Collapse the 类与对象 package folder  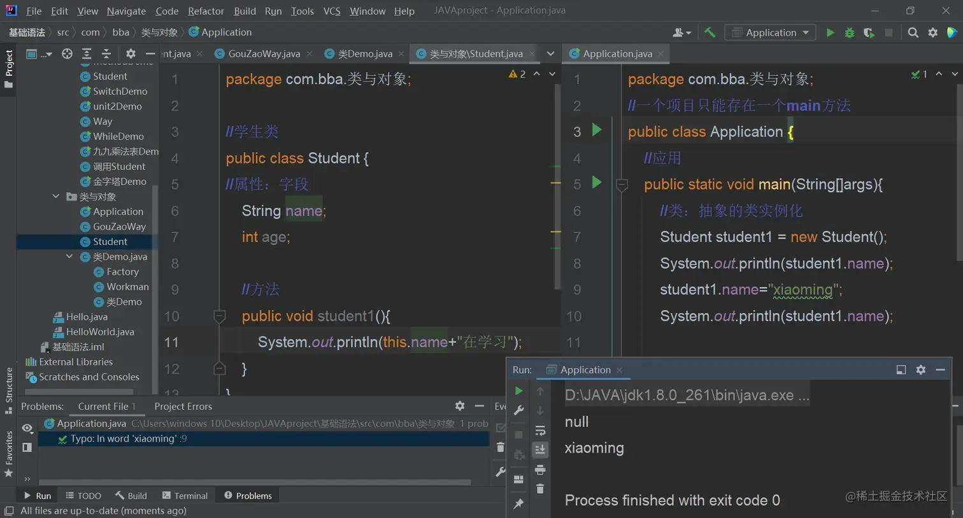(56, 197)
